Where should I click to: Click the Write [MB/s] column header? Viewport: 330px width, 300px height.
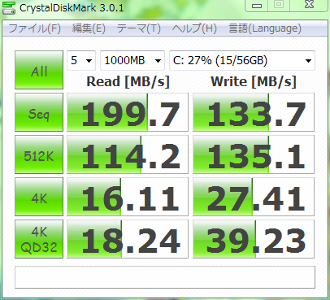pos(254,81)
